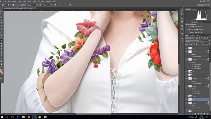Viewport: 211px width, 119px height.
Task: Hide the Layer 4 layer
Action: click(x=186, y=78)
